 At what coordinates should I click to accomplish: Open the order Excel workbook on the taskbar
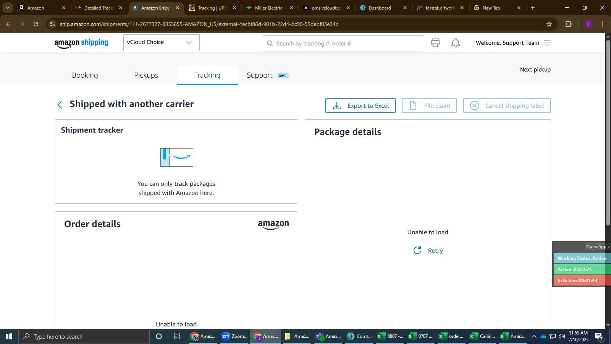pos(451,336)
